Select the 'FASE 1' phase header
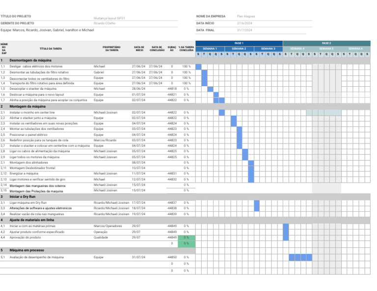This screenshot has width=377, height=291. point(239,43)
